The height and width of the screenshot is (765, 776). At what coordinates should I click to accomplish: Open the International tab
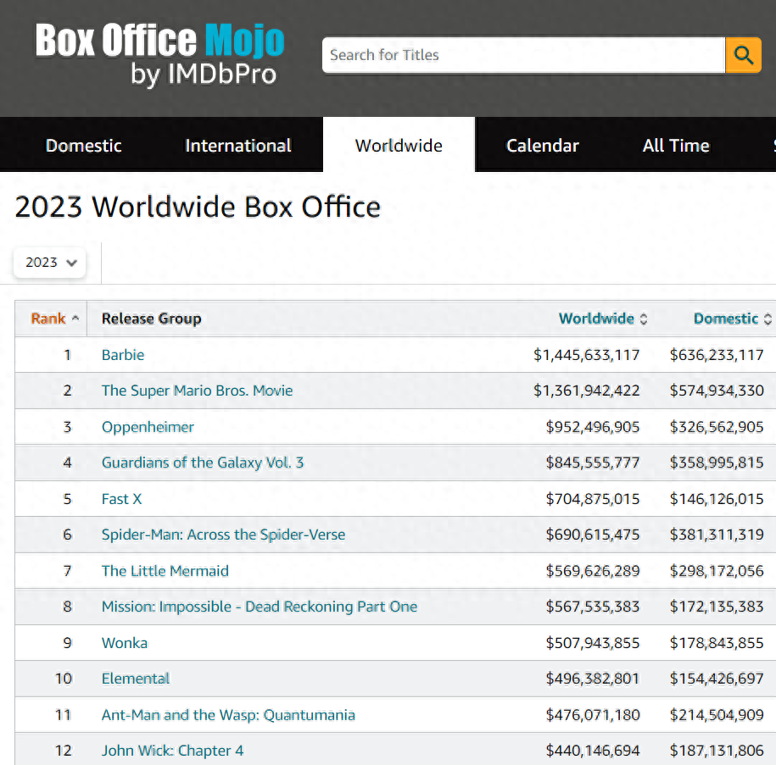[238, 146]
